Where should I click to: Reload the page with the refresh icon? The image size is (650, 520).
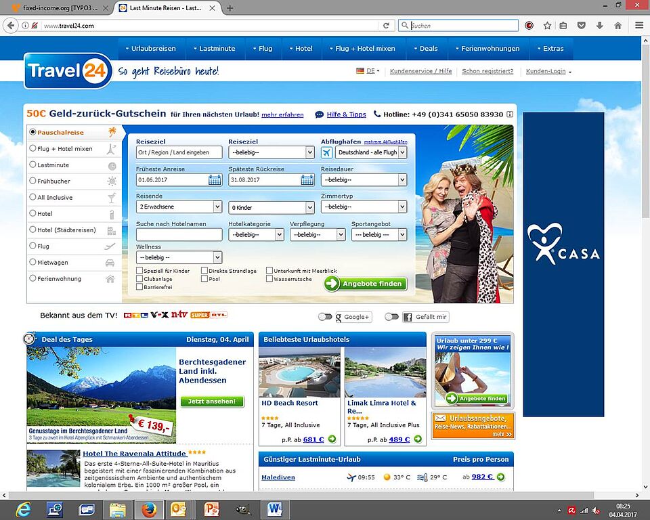click(386, 26)
